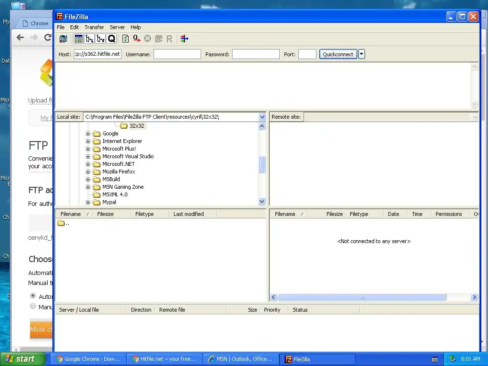Click the Host input field

(x=97, y=54)
